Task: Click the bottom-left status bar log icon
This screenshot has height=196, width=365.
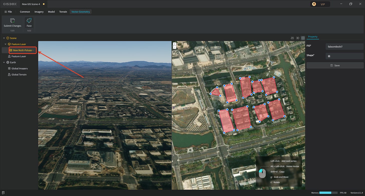Action: tap(3, 193)
